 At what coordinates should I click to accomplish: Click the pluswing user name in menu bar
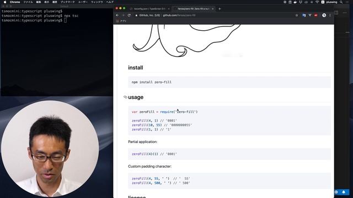point(331,2)
